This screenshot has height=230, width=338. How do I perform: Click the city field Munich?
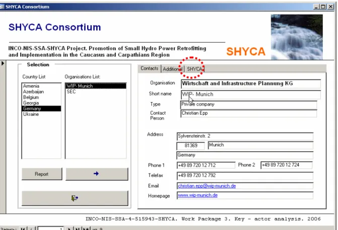[x=260, y=145]
